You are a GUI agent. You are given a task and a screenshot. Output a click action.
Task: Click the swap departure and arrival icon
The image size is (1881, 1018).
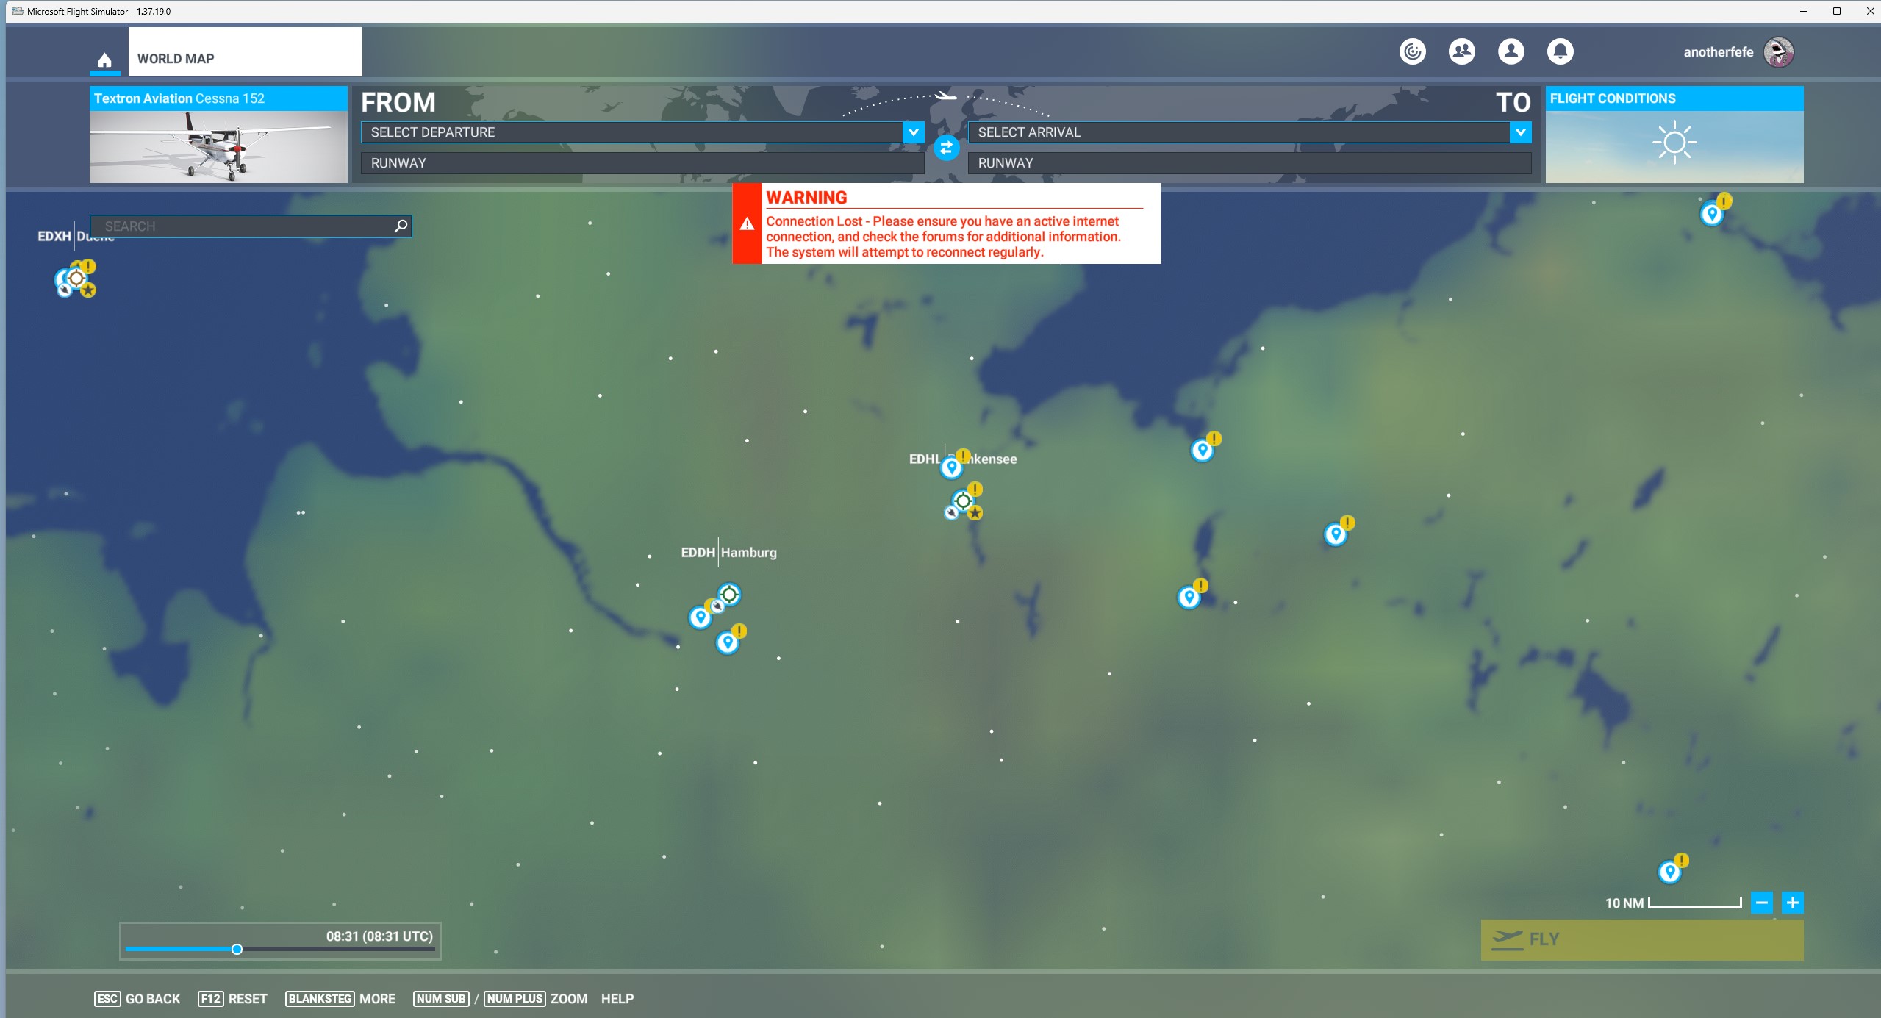click(946, 148)
